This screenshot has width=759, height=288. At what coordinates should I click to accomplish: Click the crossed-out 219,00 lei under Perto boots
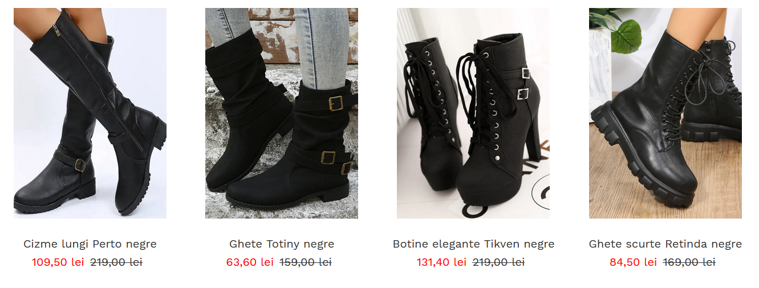coord(116,262)
